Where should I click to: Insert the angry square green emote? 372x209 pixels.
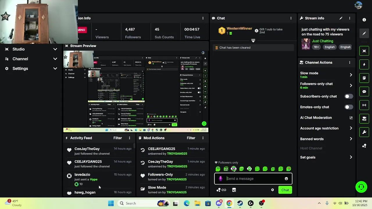click(226, 169)
